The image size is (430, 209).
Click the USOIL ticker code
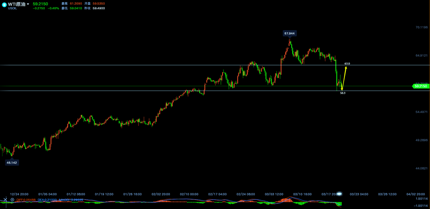pos(13,8)
